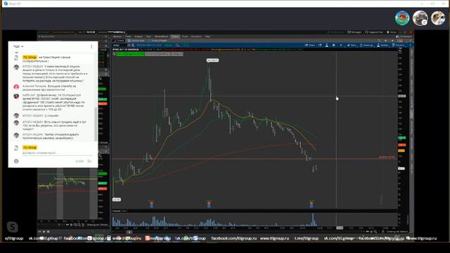The width and height of the screenshot is (450, 253).
Task: Open the Setup menu
Action: [392, 32]
